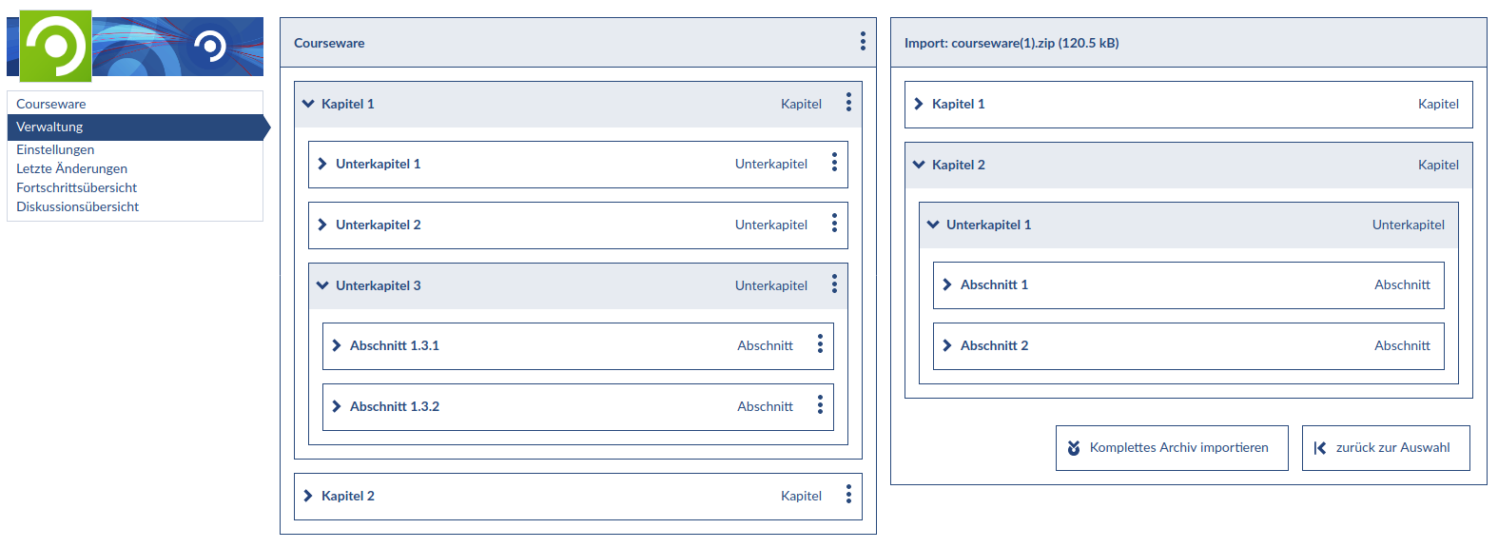Open Unterkapitel 3 three-dot action menu
The image size is (1498, 548).
[x=834, y=284]
